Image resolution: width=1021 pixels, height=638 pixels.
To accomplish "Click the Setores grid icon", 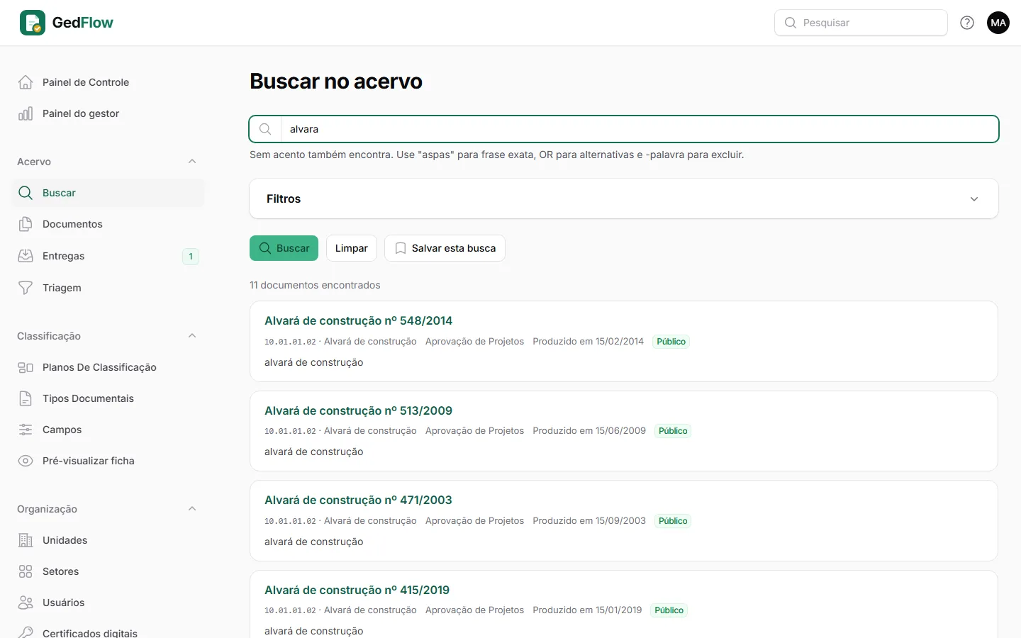I will point(26,571).
